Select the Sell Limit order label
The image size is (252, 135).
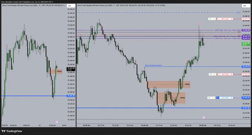click(x=225, y=19)
